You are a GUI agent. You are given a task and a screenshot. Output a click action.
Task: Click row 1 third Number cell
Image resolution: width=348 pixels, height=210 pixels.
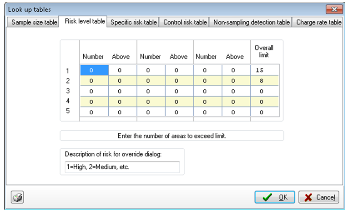[x=208, y=70]
